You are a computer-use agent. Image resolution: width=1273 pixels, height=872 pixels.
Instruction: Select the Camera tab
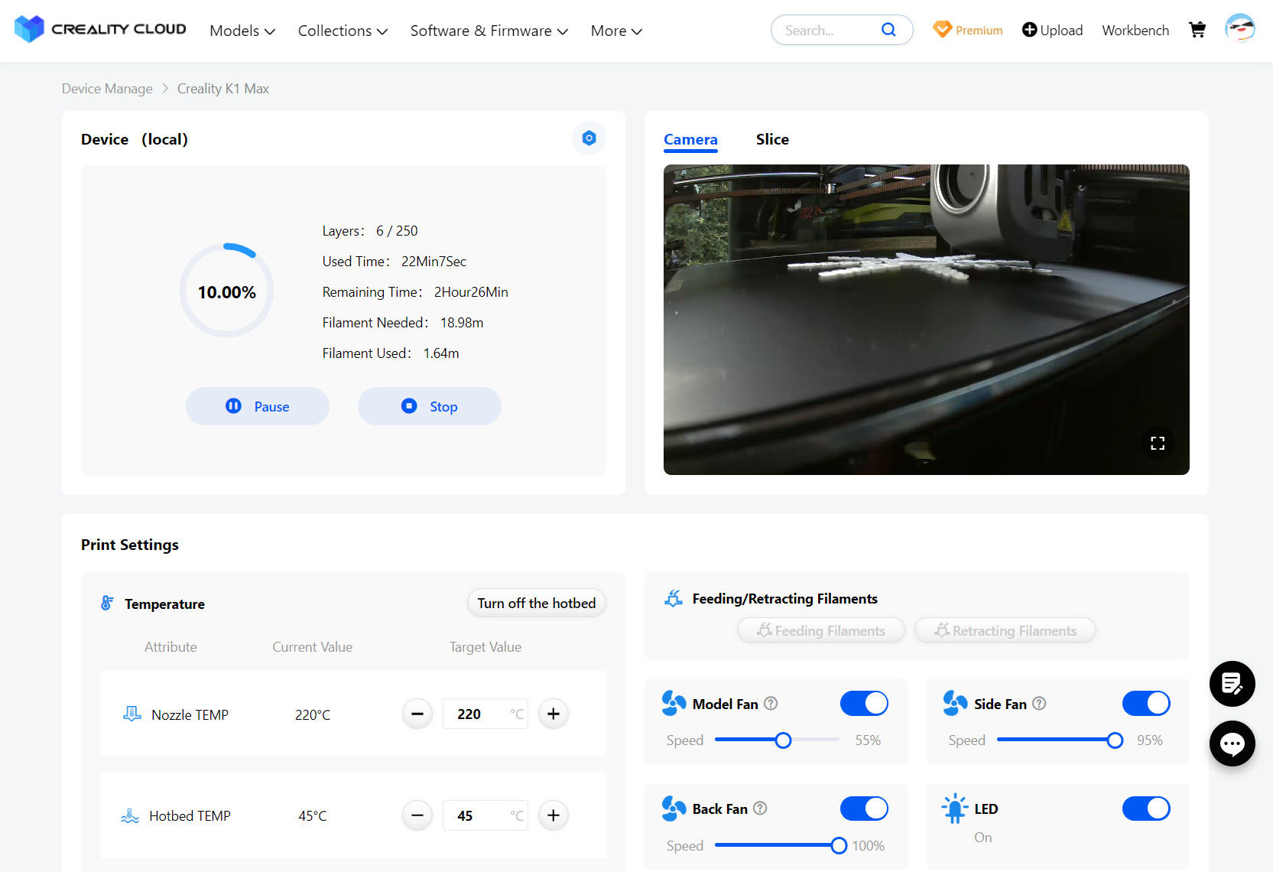(690, 139)
